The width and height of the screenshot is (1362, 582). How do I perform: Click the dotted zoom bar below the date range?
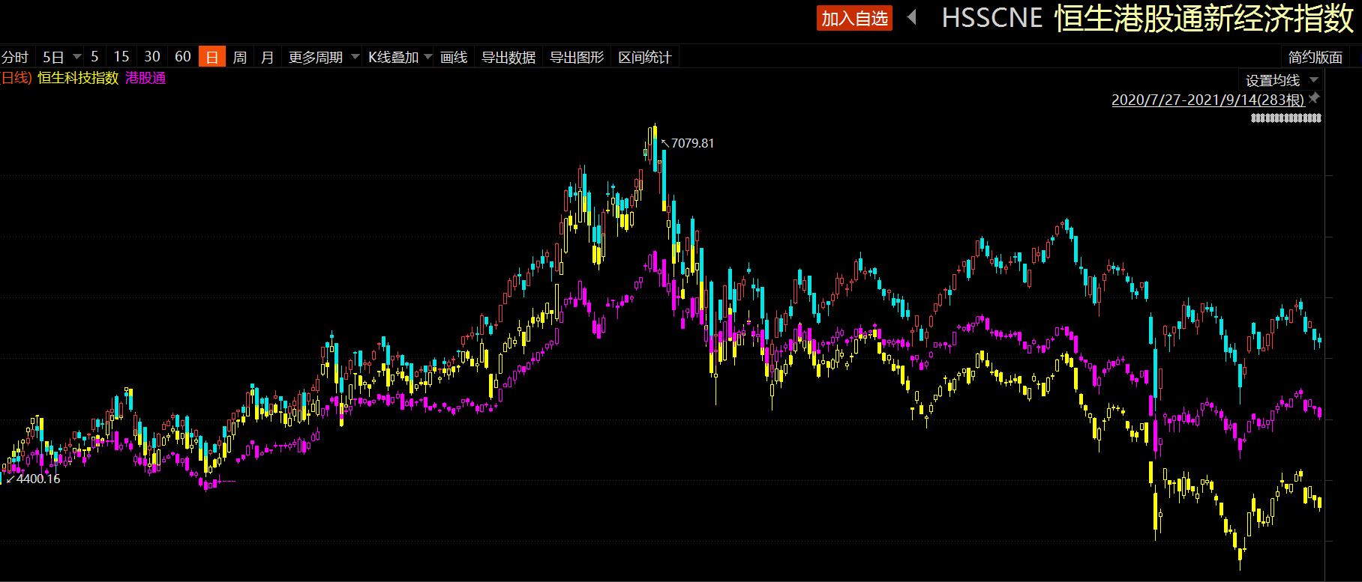(x=1286, y=118)
